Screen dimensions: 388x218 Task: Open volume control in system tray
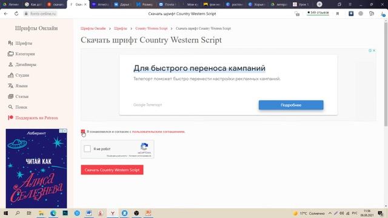tap(342, 213)
